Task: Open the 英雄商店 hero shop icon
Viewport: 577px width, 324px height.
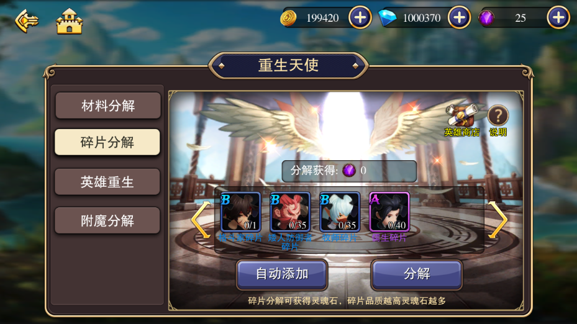Action: [x=462, y=120]
